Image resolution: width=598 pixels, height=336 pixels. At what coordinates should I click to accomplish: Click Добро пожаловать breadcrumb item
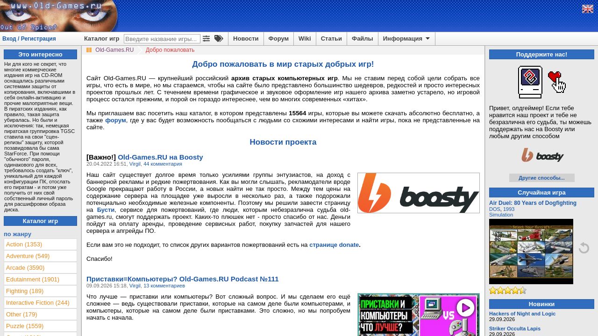(x=170, y=50)
